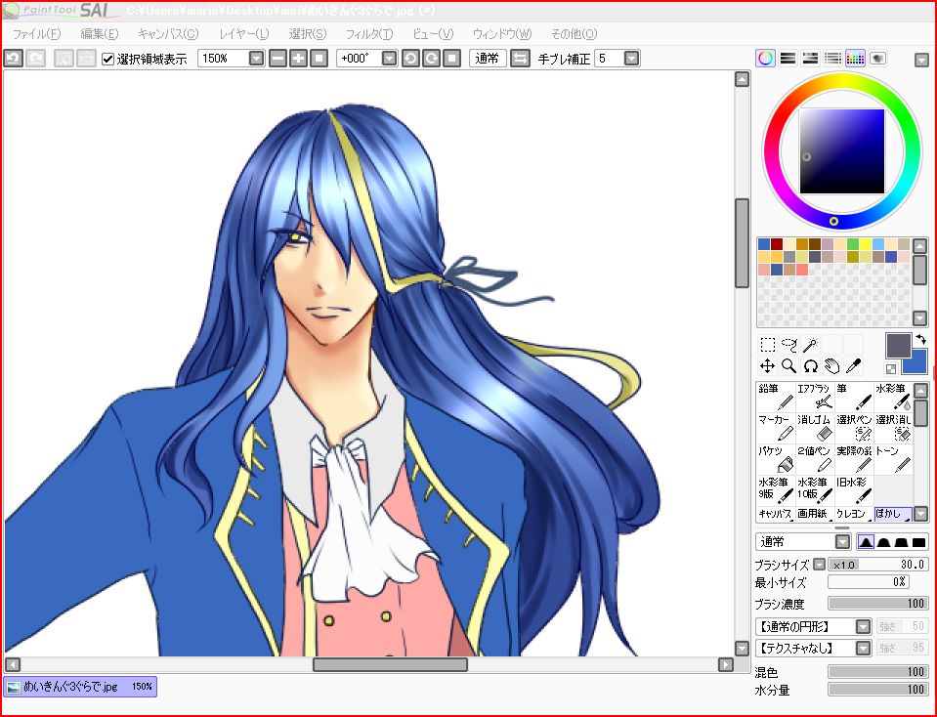Choose the 選択消し selection eraser tool

tap(894, 428)
